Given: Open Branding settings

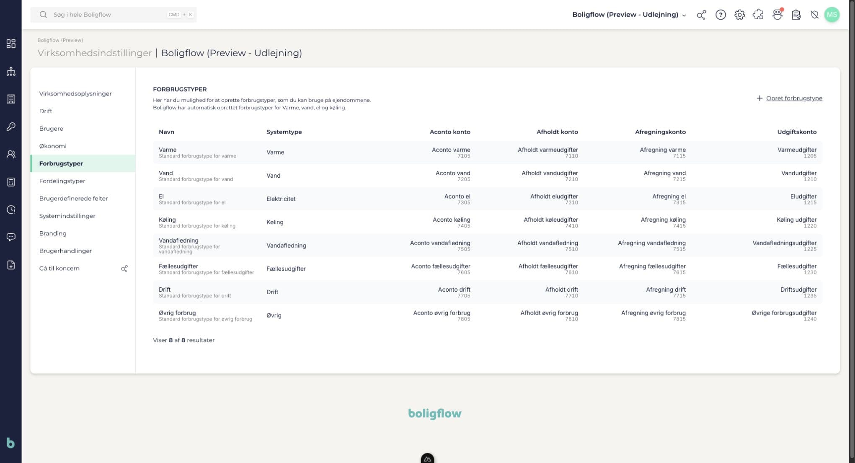Looking at the screenshot, I should [x=53, y=233].
